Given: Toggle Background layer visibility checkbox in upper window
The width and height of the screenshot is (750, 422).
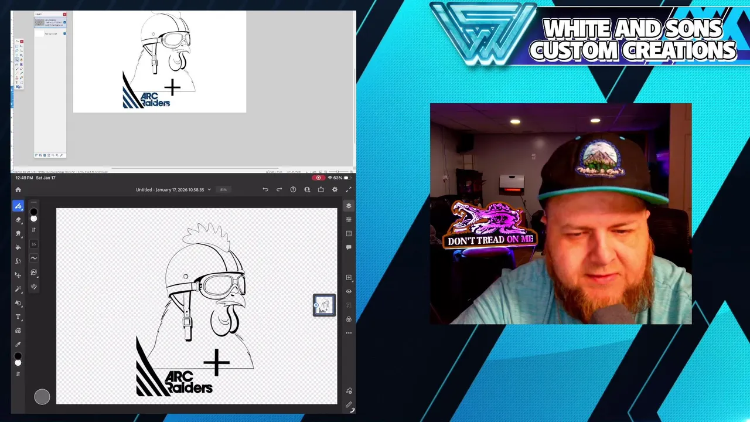Looking at the screenshot, I should (x=64, y=33).
